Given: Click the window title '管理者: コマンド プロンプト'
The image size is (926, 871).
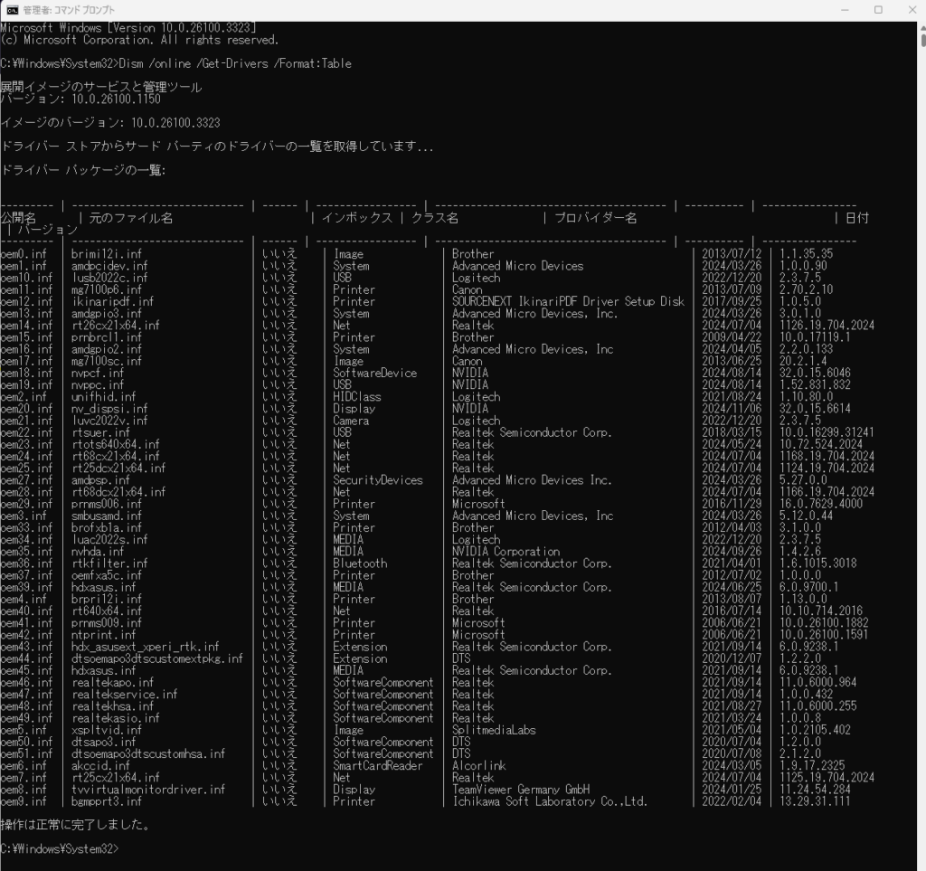Looking at the screenshot, I should [69, 10].
